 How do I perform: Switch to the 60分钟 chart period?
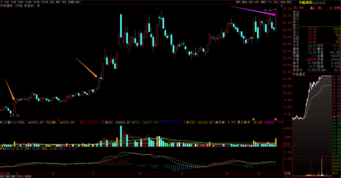(x=45, y=2)
